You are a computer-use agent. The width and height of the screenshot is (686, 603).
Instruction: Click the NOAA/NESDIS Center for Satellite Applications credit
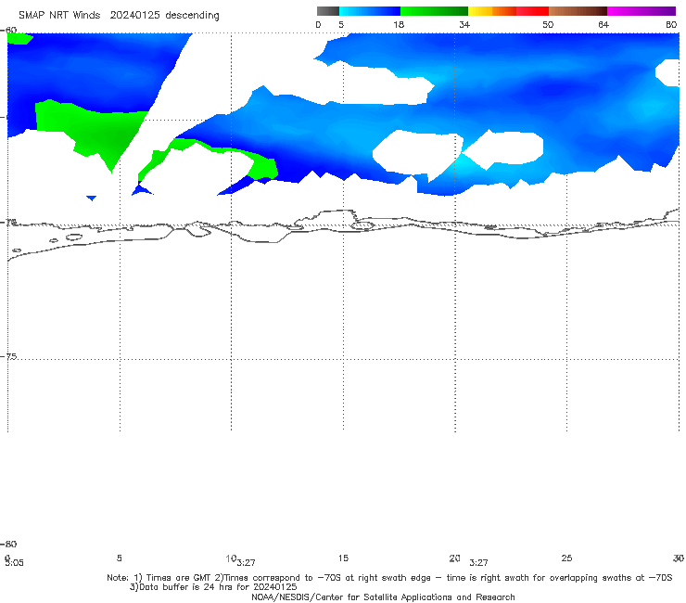pyautogui.click(x=383, y=597)
